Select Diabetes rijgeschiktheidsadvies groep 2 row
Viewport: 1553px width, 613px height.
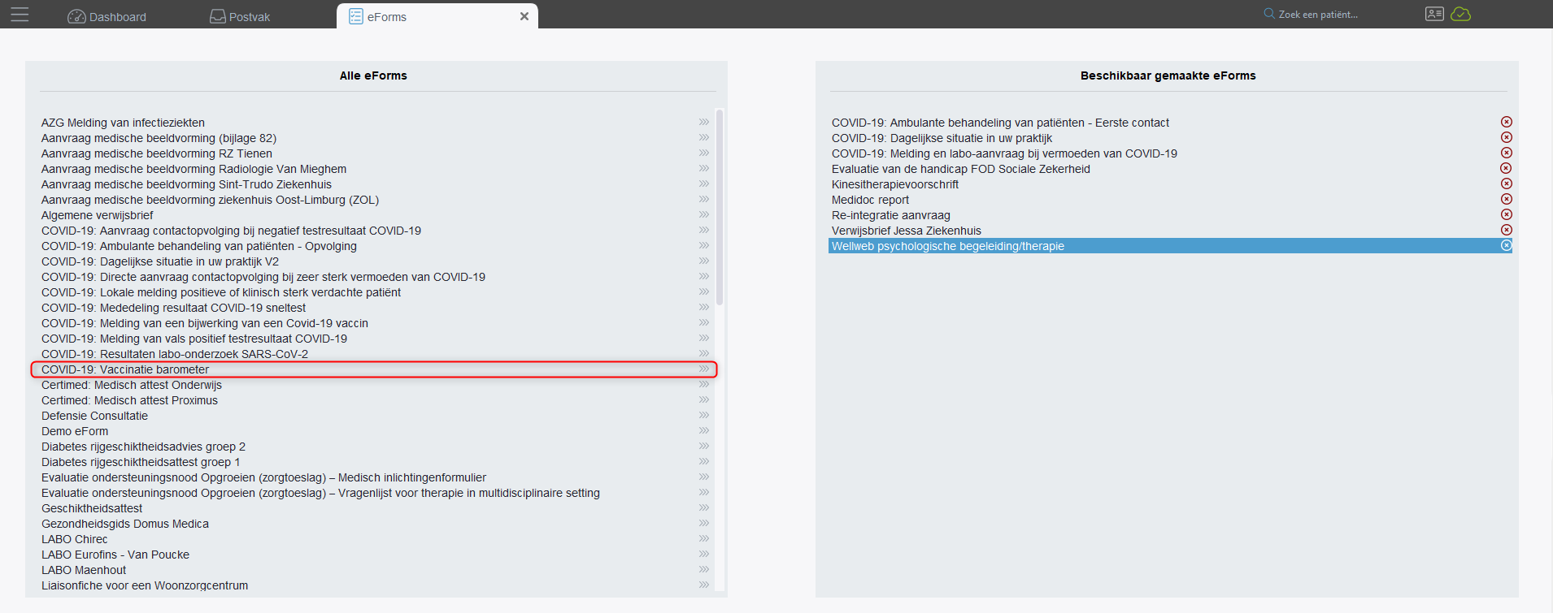click(376, 447)
